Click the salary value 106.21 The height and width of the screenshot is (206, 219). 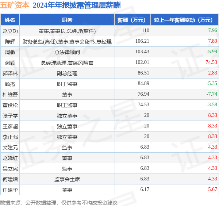tap(142, 41)
